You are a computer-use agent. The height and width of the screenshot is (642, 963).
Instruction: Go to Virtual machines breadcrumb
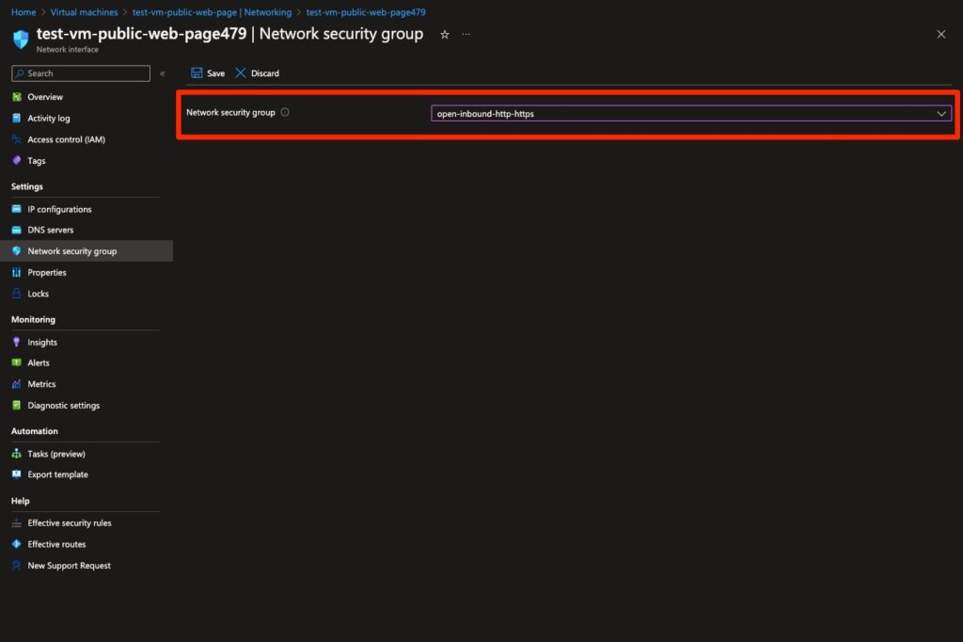pyautogui.click(x=84, y=11)
